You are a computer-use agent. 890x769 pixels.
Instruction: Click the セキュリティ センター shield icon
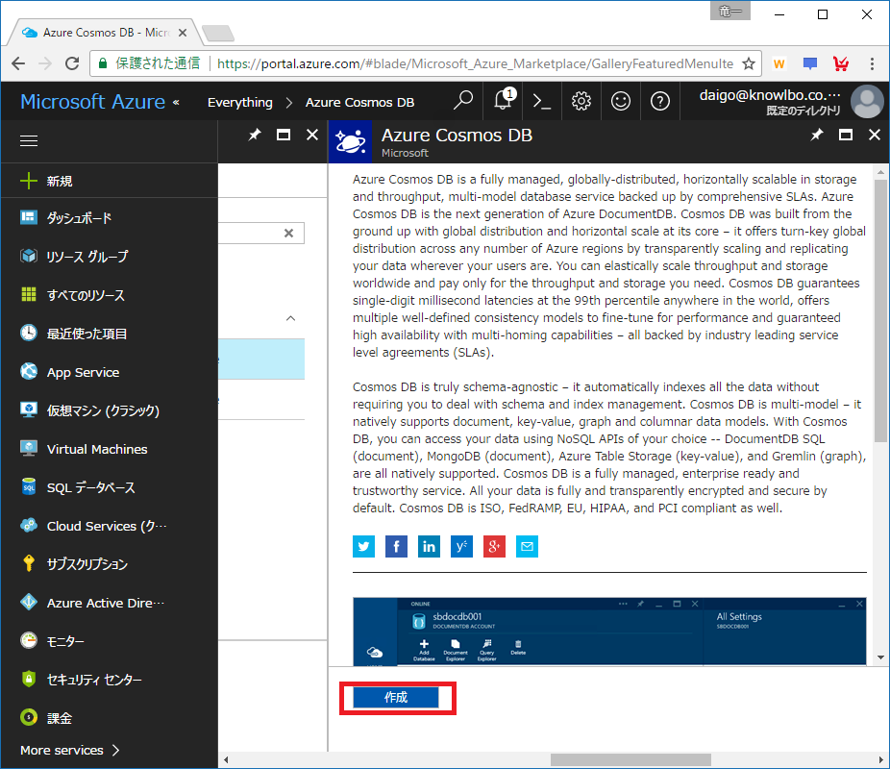[29, 680]
